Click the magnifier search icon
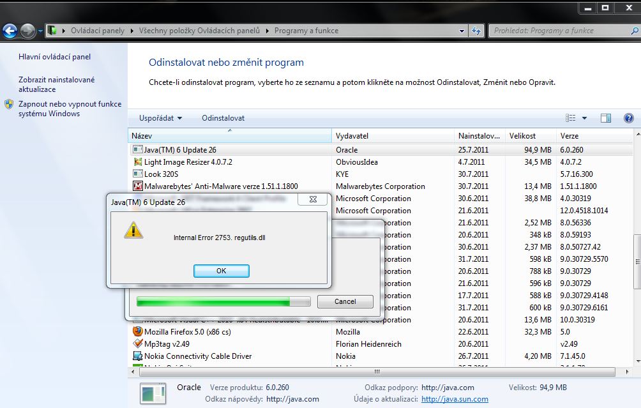 [x=634, y=31]
